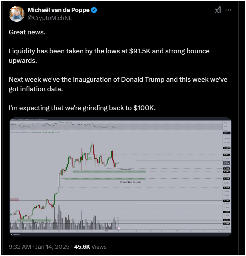Screen dimensions: 246x256
Task: Open Michaël van de Poppe's profile avatar
Action: pos(17,14)
